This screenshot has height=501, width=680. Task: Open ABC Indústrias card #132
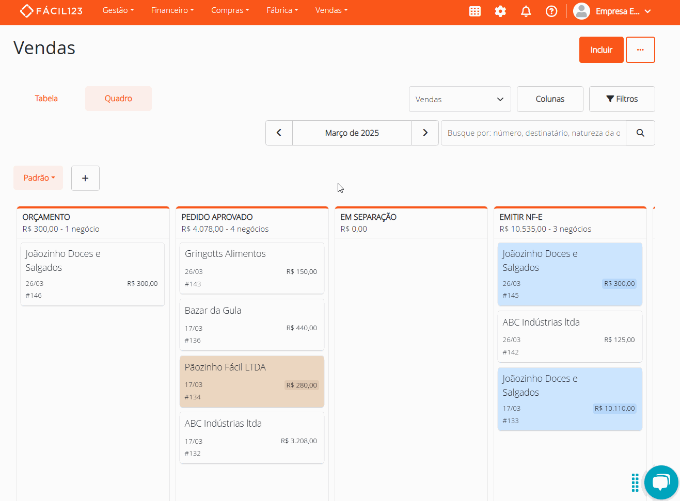pos(252,438)
